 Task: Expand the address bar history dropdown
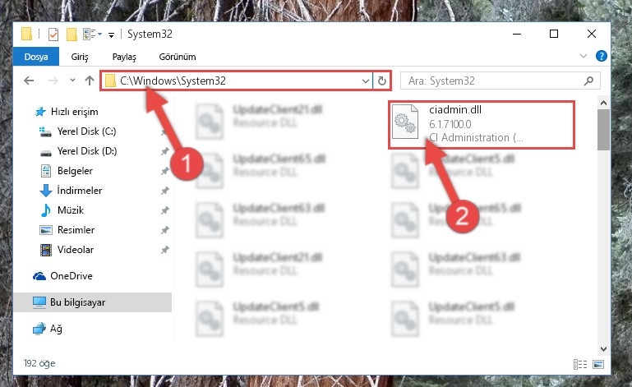tap(365, 81)
